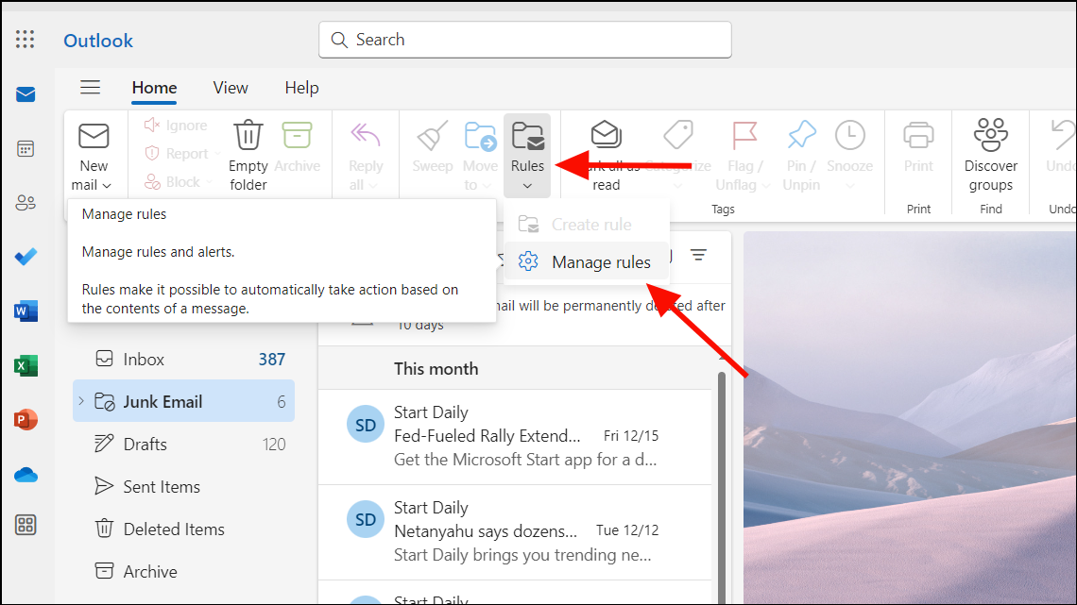This screenshot has height=605, width=1077.
Task: Click the Discover groups icon
Action: point(990,134)
